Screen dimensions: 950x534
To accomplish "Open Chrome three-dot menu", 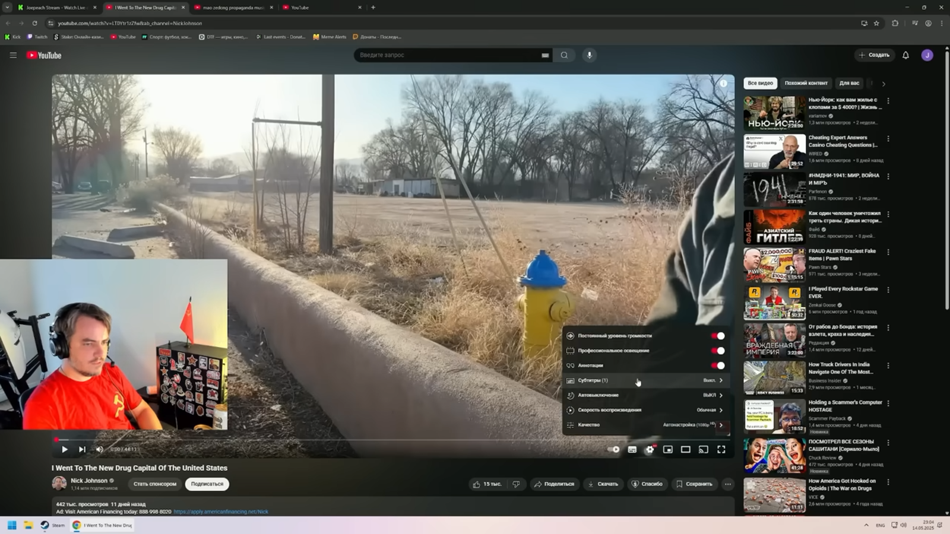I will 942,23.
